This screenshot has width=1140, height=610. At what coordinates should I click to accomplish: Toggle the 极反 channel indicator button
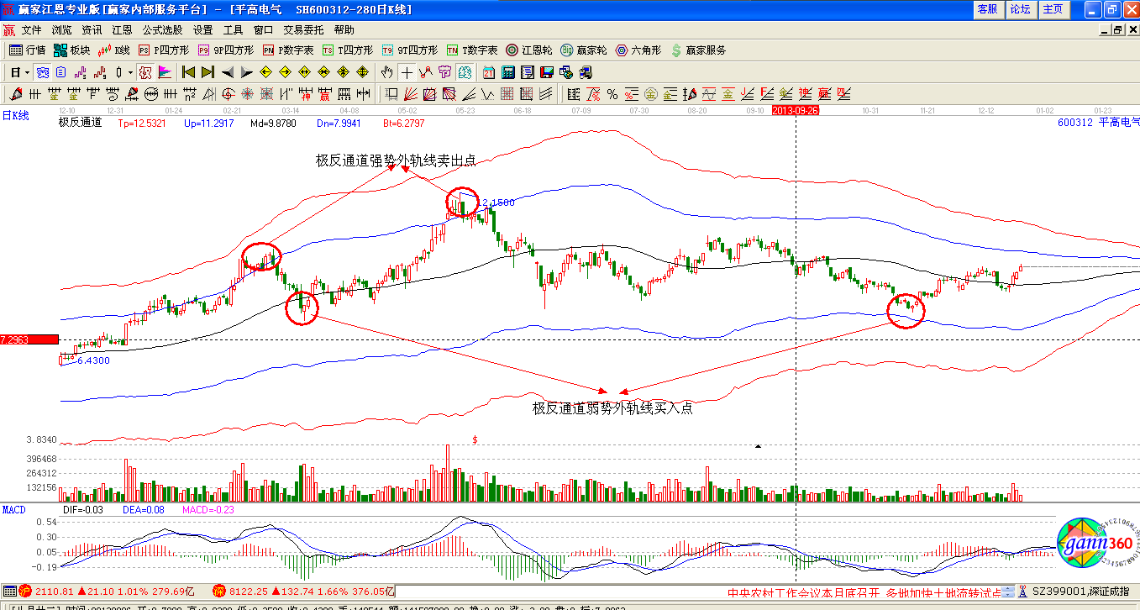[144, 72]
